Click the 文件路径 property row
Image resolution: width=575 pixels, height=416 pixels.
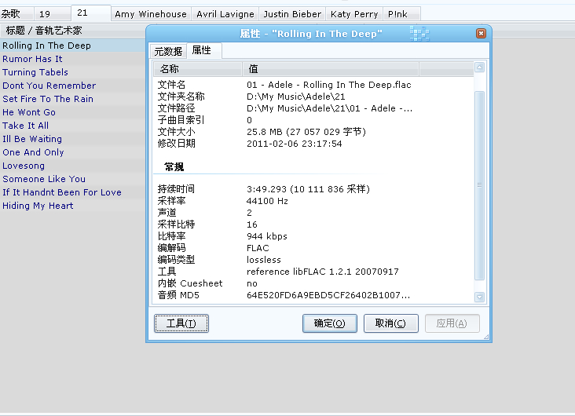[313, 108]
